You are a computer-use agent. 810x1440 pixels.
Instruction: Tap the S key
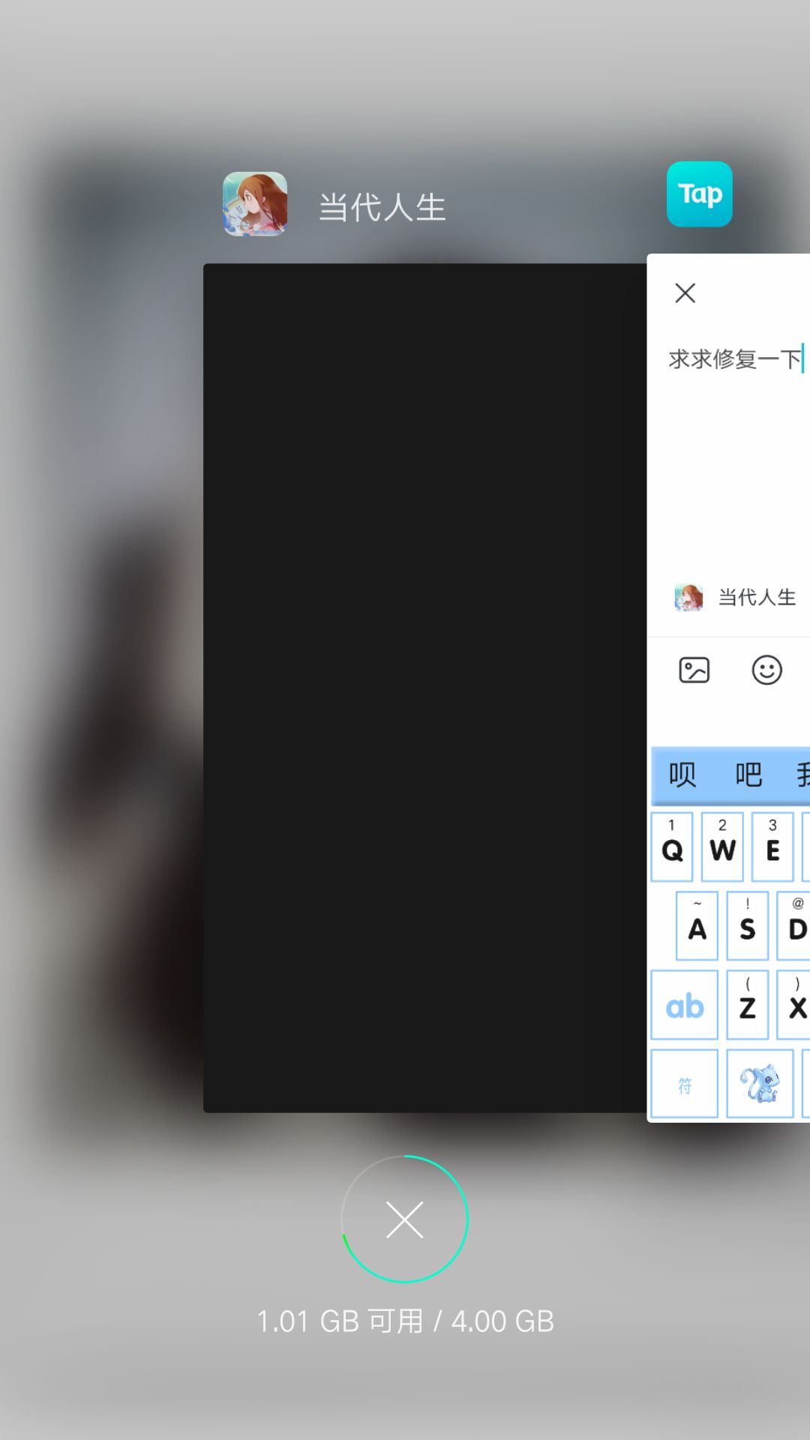click(747, 925)
